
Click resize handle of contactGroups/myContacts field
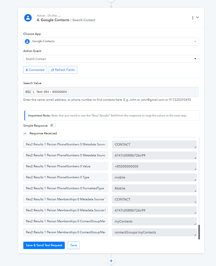pyautogui.click(x=195, y=235)
